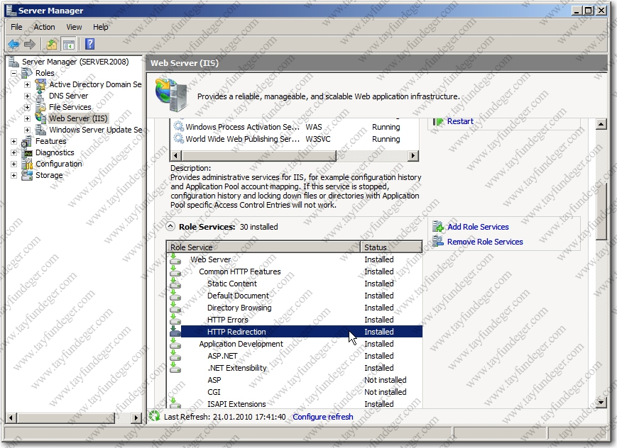The image size is (617, 448).
Task: Select the Windows Process Activation service row
Action: tap(295, 127)
